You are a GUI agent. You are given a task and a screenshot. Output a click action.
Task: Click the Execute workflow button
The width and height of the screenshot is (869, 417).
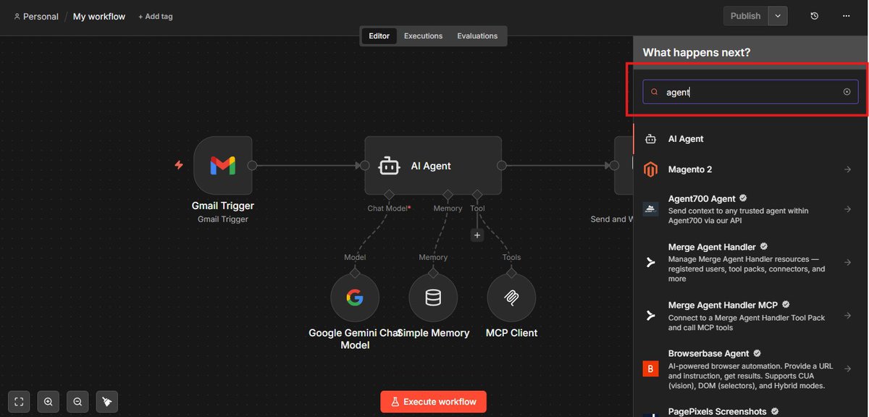pos(433,401)
